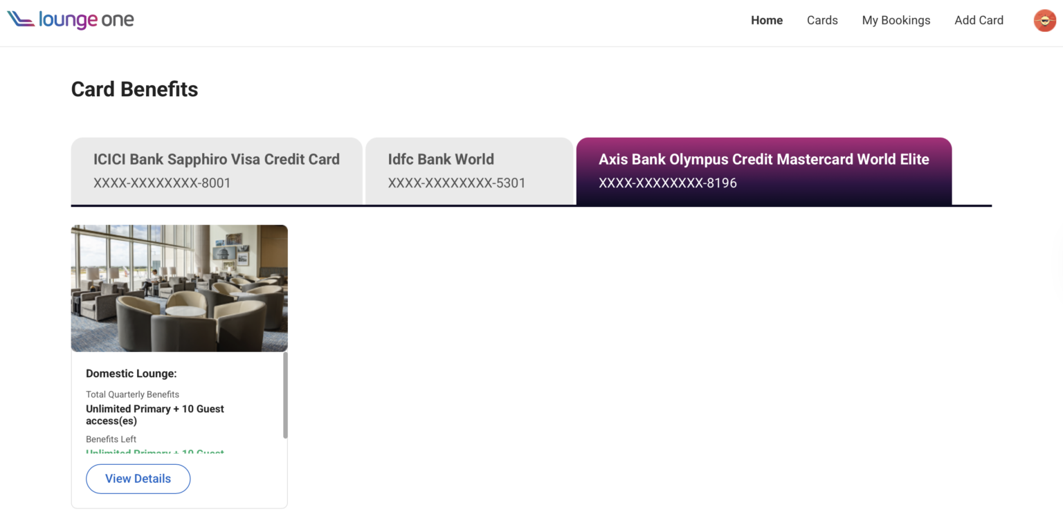Viewport: 1063px width, 523px height.
Task: Select the Home navigation item
Action: click(x=766, y=20)
